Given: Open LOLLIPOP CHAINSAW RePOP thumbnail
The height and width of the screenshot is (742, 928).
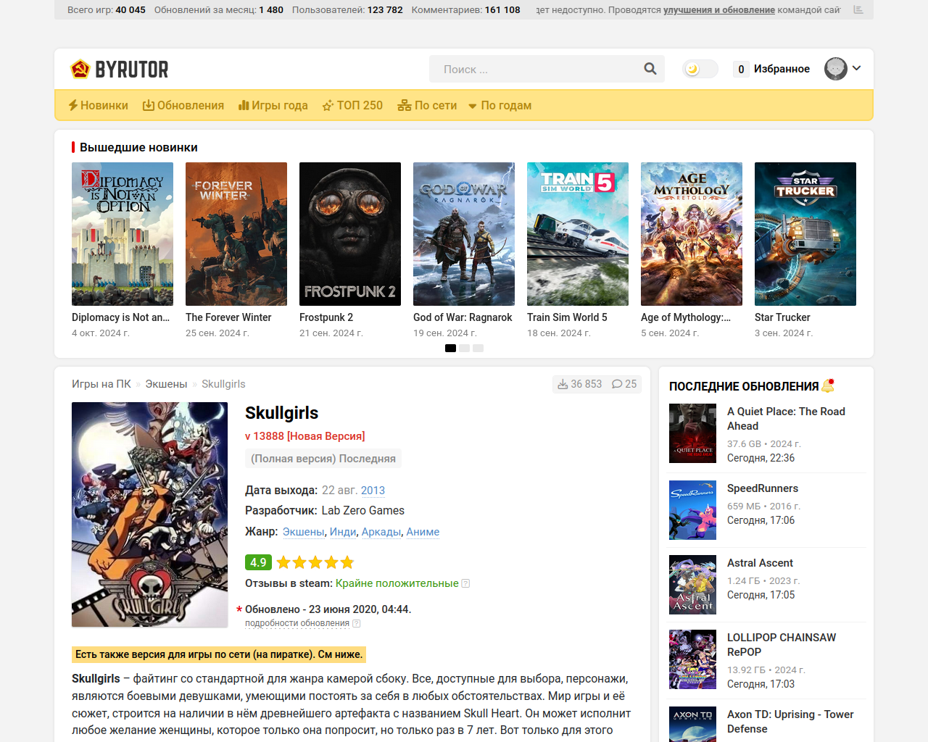Looking at the screenshot, I should (692, 659).
